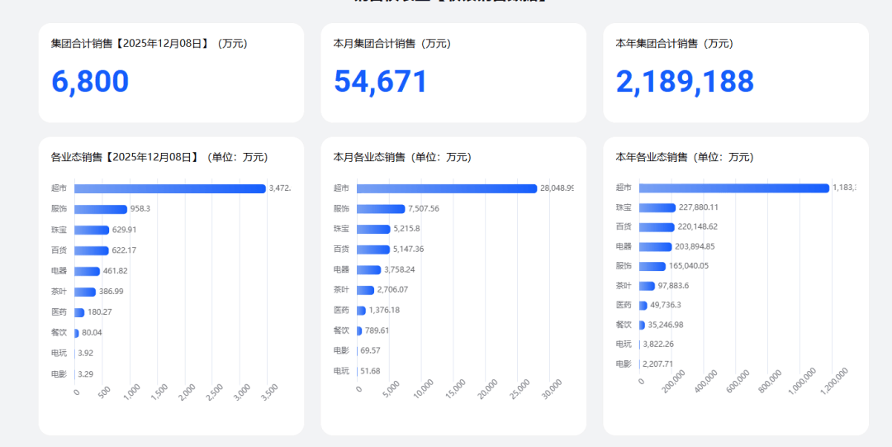Click the 54,671 monthly sales total
892x447 pixels.
[380, 81]
